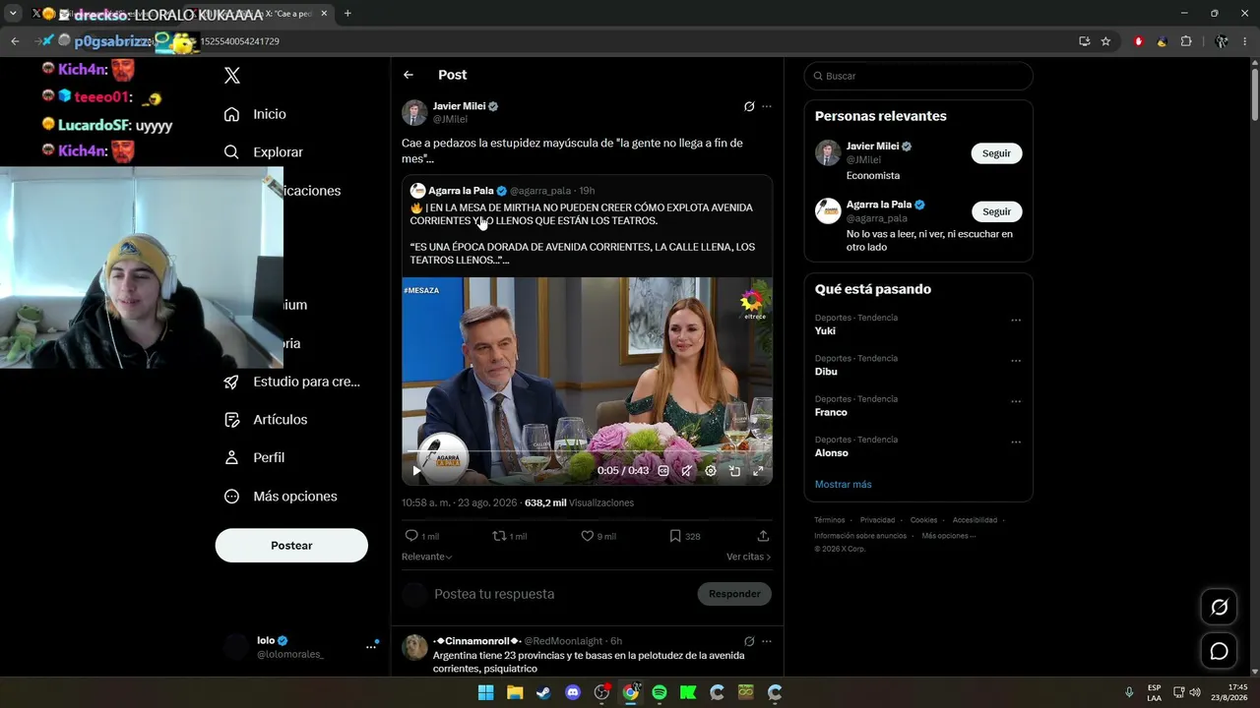The width and height of the screenshot is (1260, 708).
Task: Bookmark this page with the star icon
Action: pyautogui.click(x=1105, y=41)
